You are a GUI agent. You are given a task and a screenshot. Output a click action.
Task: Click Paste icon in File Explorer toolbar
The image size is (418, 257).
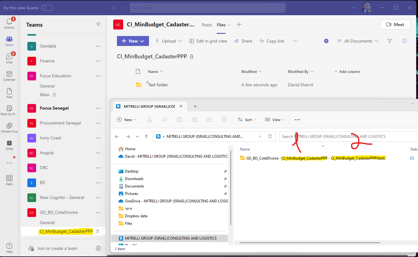pos(179,119)
